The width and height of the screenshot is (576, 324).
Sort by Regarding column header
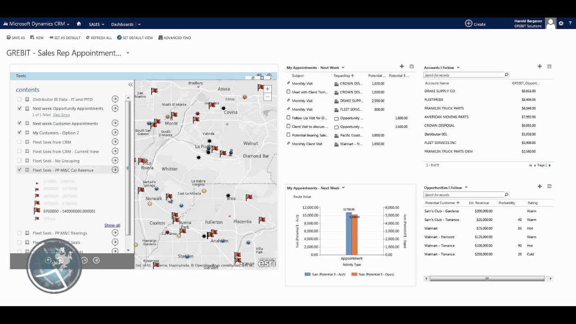[x=344, y=76]
